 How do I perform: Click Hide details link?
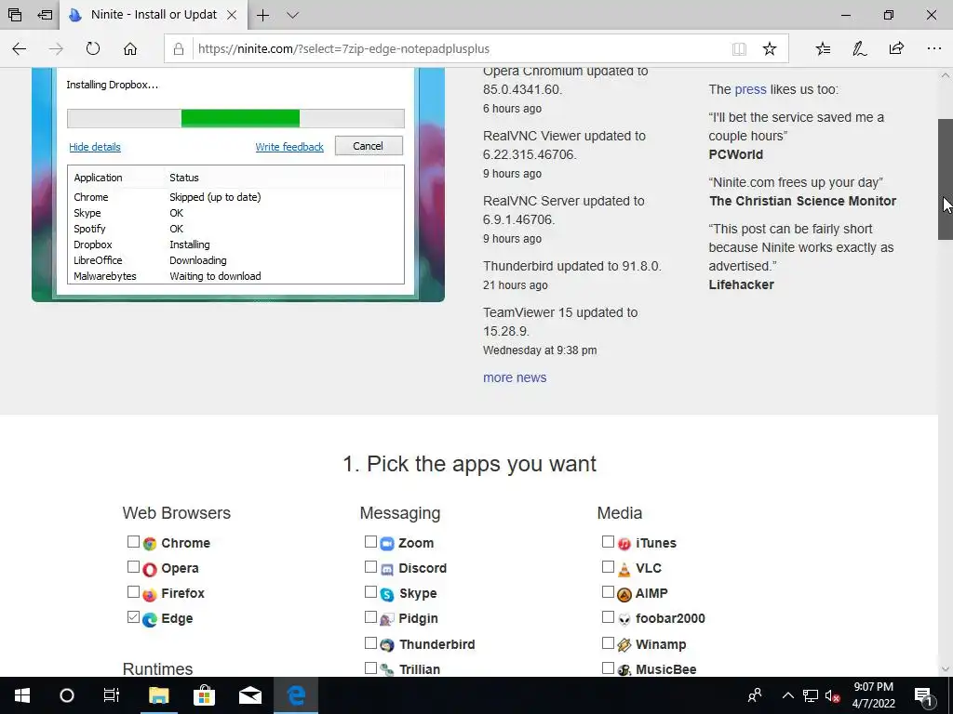point(95,147)
